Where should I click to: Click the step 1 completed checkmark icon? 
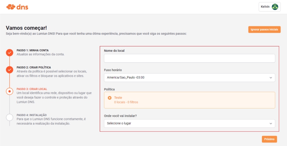10,52
